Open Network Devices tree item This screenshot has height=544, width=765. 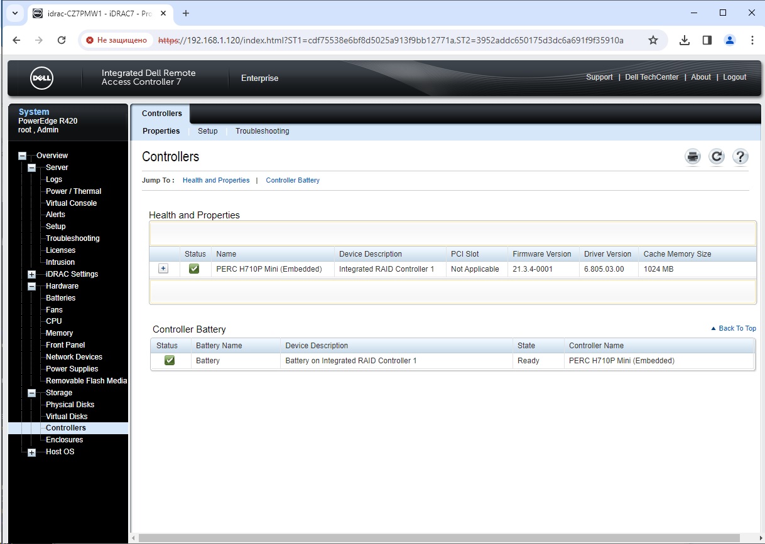click(74, 357)
